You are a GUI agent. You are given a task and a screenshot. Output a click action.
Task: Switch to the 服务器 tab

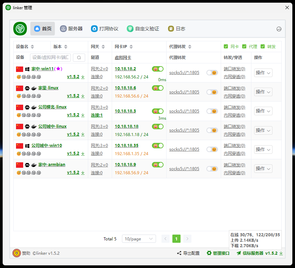pyautogui.click(x=72, y=29)
